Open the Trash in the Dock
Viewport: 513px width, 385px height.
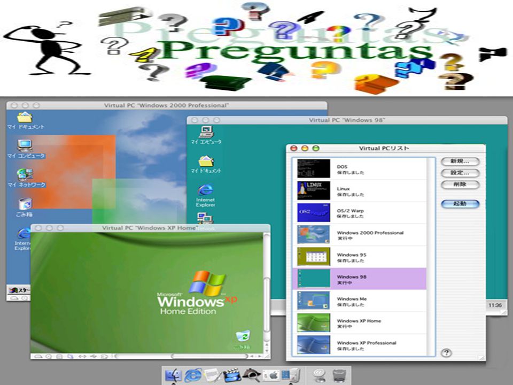(339, 375)
